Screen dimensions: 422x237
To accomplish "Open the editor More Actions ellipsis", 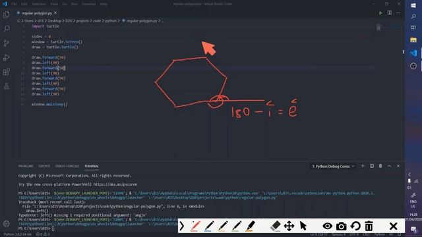I will coord(398,13).
